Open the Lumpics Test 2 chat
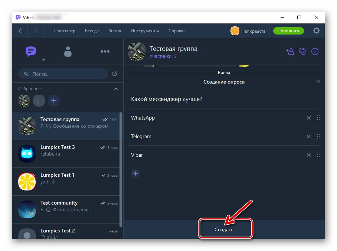 coord(66,231)
